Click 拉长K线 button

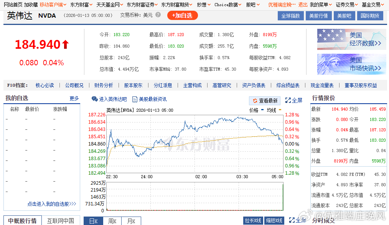tap(253, 220)
